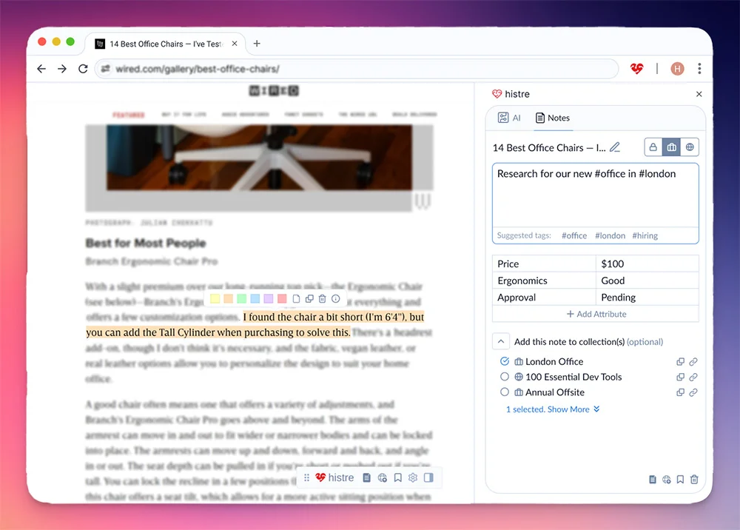Collapse the collections section chevron

501,341
